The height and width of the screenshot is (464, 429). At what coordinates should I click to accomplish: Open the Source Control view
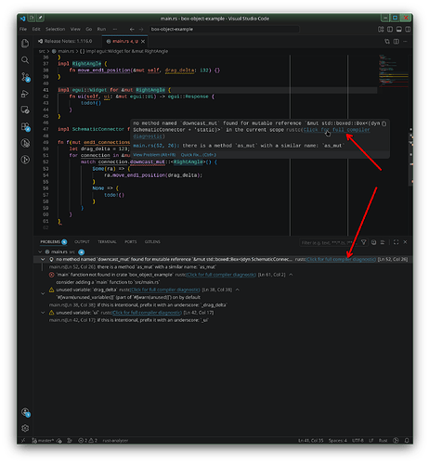[25, 77]
